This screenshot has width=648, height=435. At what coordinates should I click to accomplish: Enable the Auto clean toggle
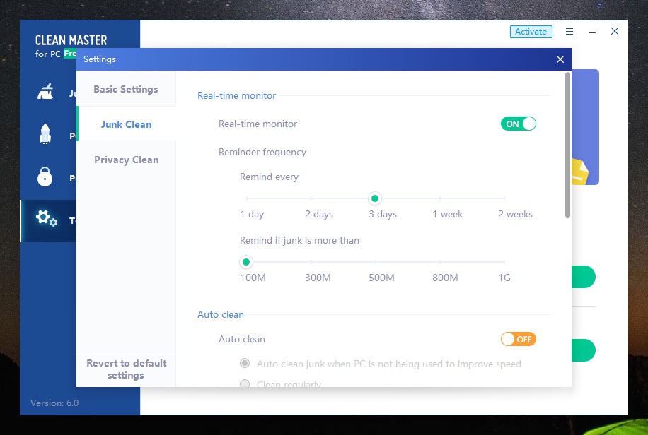click(x=519, y=340)
